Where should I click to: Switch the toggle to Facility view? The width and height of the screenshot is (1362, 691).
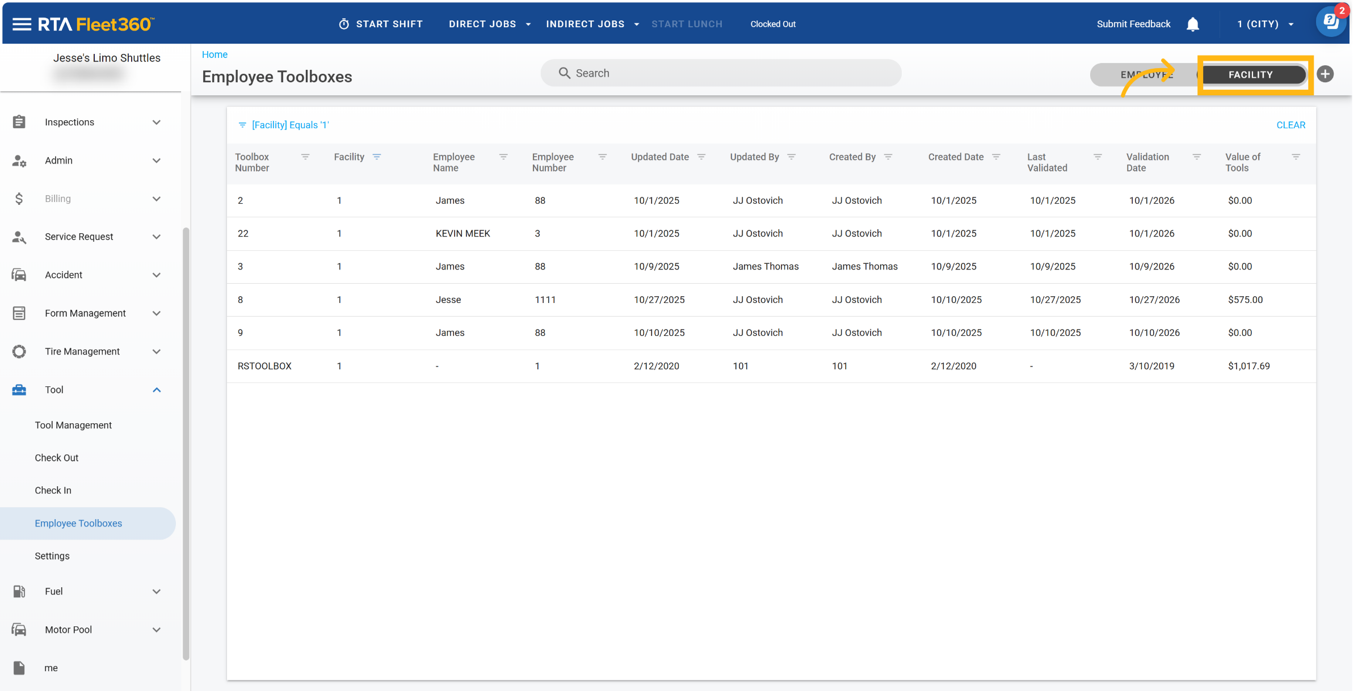[1250, 75]
